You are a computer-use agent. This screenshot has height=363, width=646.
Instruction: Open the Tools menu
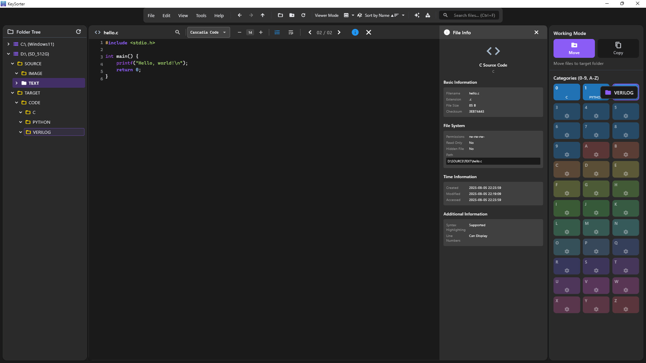[x=201, y=15]
